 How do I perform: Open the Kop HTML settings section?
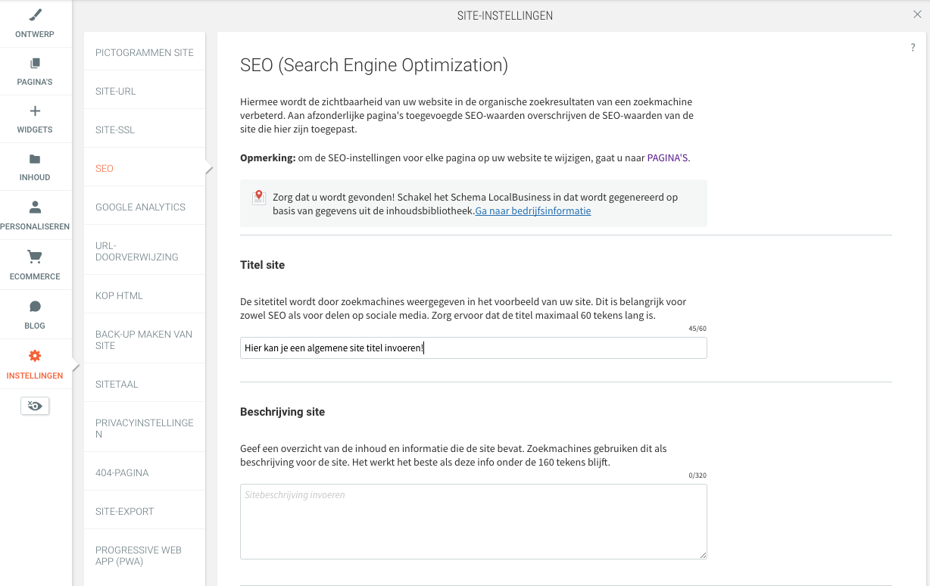click(119, 295)
